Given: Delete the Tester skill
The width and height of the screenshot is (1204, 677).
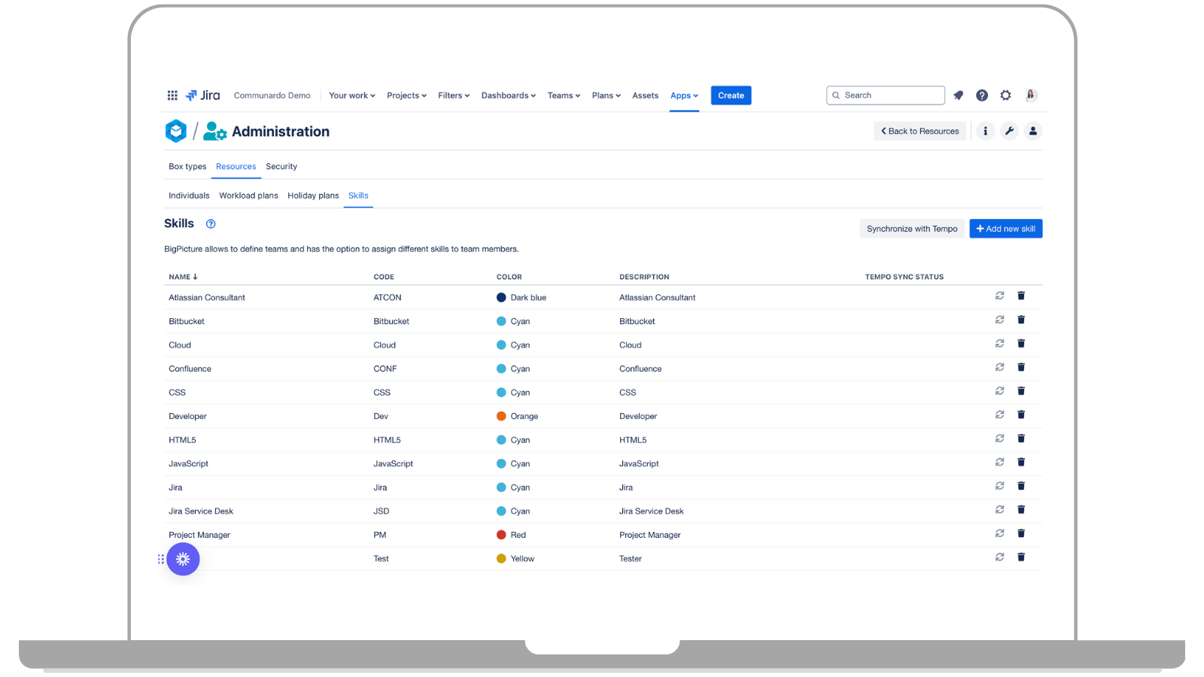Looking at the screenshot, I should (1021, 557).
